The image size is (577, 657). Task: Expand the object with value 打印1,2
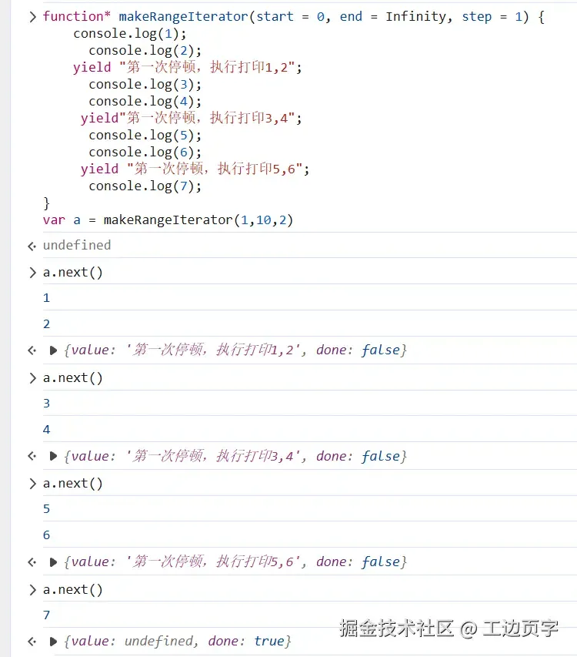coord(53,350)
